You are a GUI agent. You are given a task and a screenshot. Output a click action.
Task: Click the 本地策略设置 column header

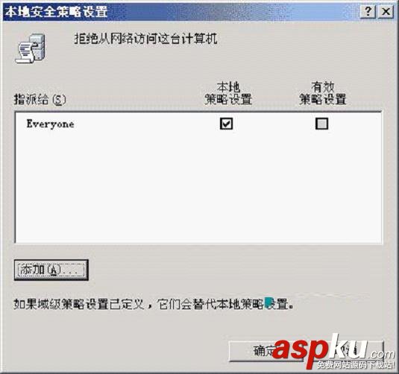(x=228, y=93)
